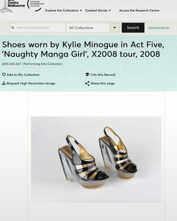Open the Access the Research Centre menu item
177x221 pixels.
coord(139,11)
